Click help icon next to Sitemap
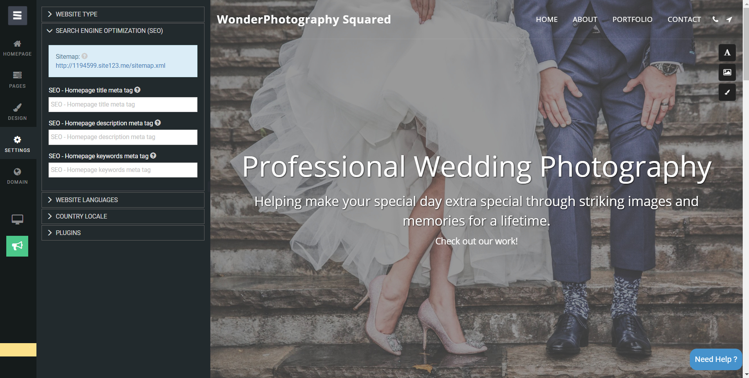The width and height of the screenshot is (749, 378). 85,56
